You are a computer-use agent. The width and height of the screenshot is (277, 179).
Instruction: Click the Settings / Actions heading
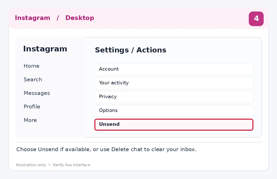(131, 50)
